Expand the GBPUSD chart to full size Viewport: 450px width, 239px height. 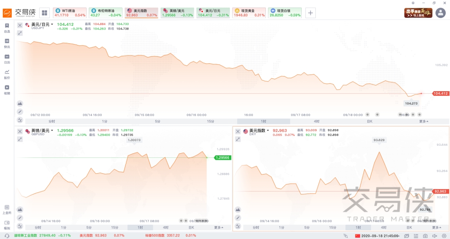[20, 139]
